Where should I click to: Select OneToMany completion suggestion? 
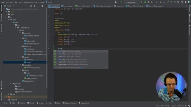pos(81,57)
